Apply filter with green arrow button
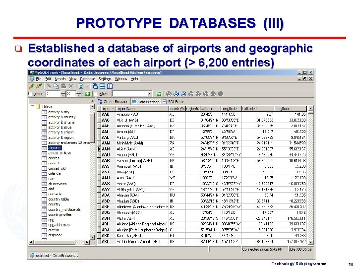Screen dimensions: 357x268 tap(159, 94)
